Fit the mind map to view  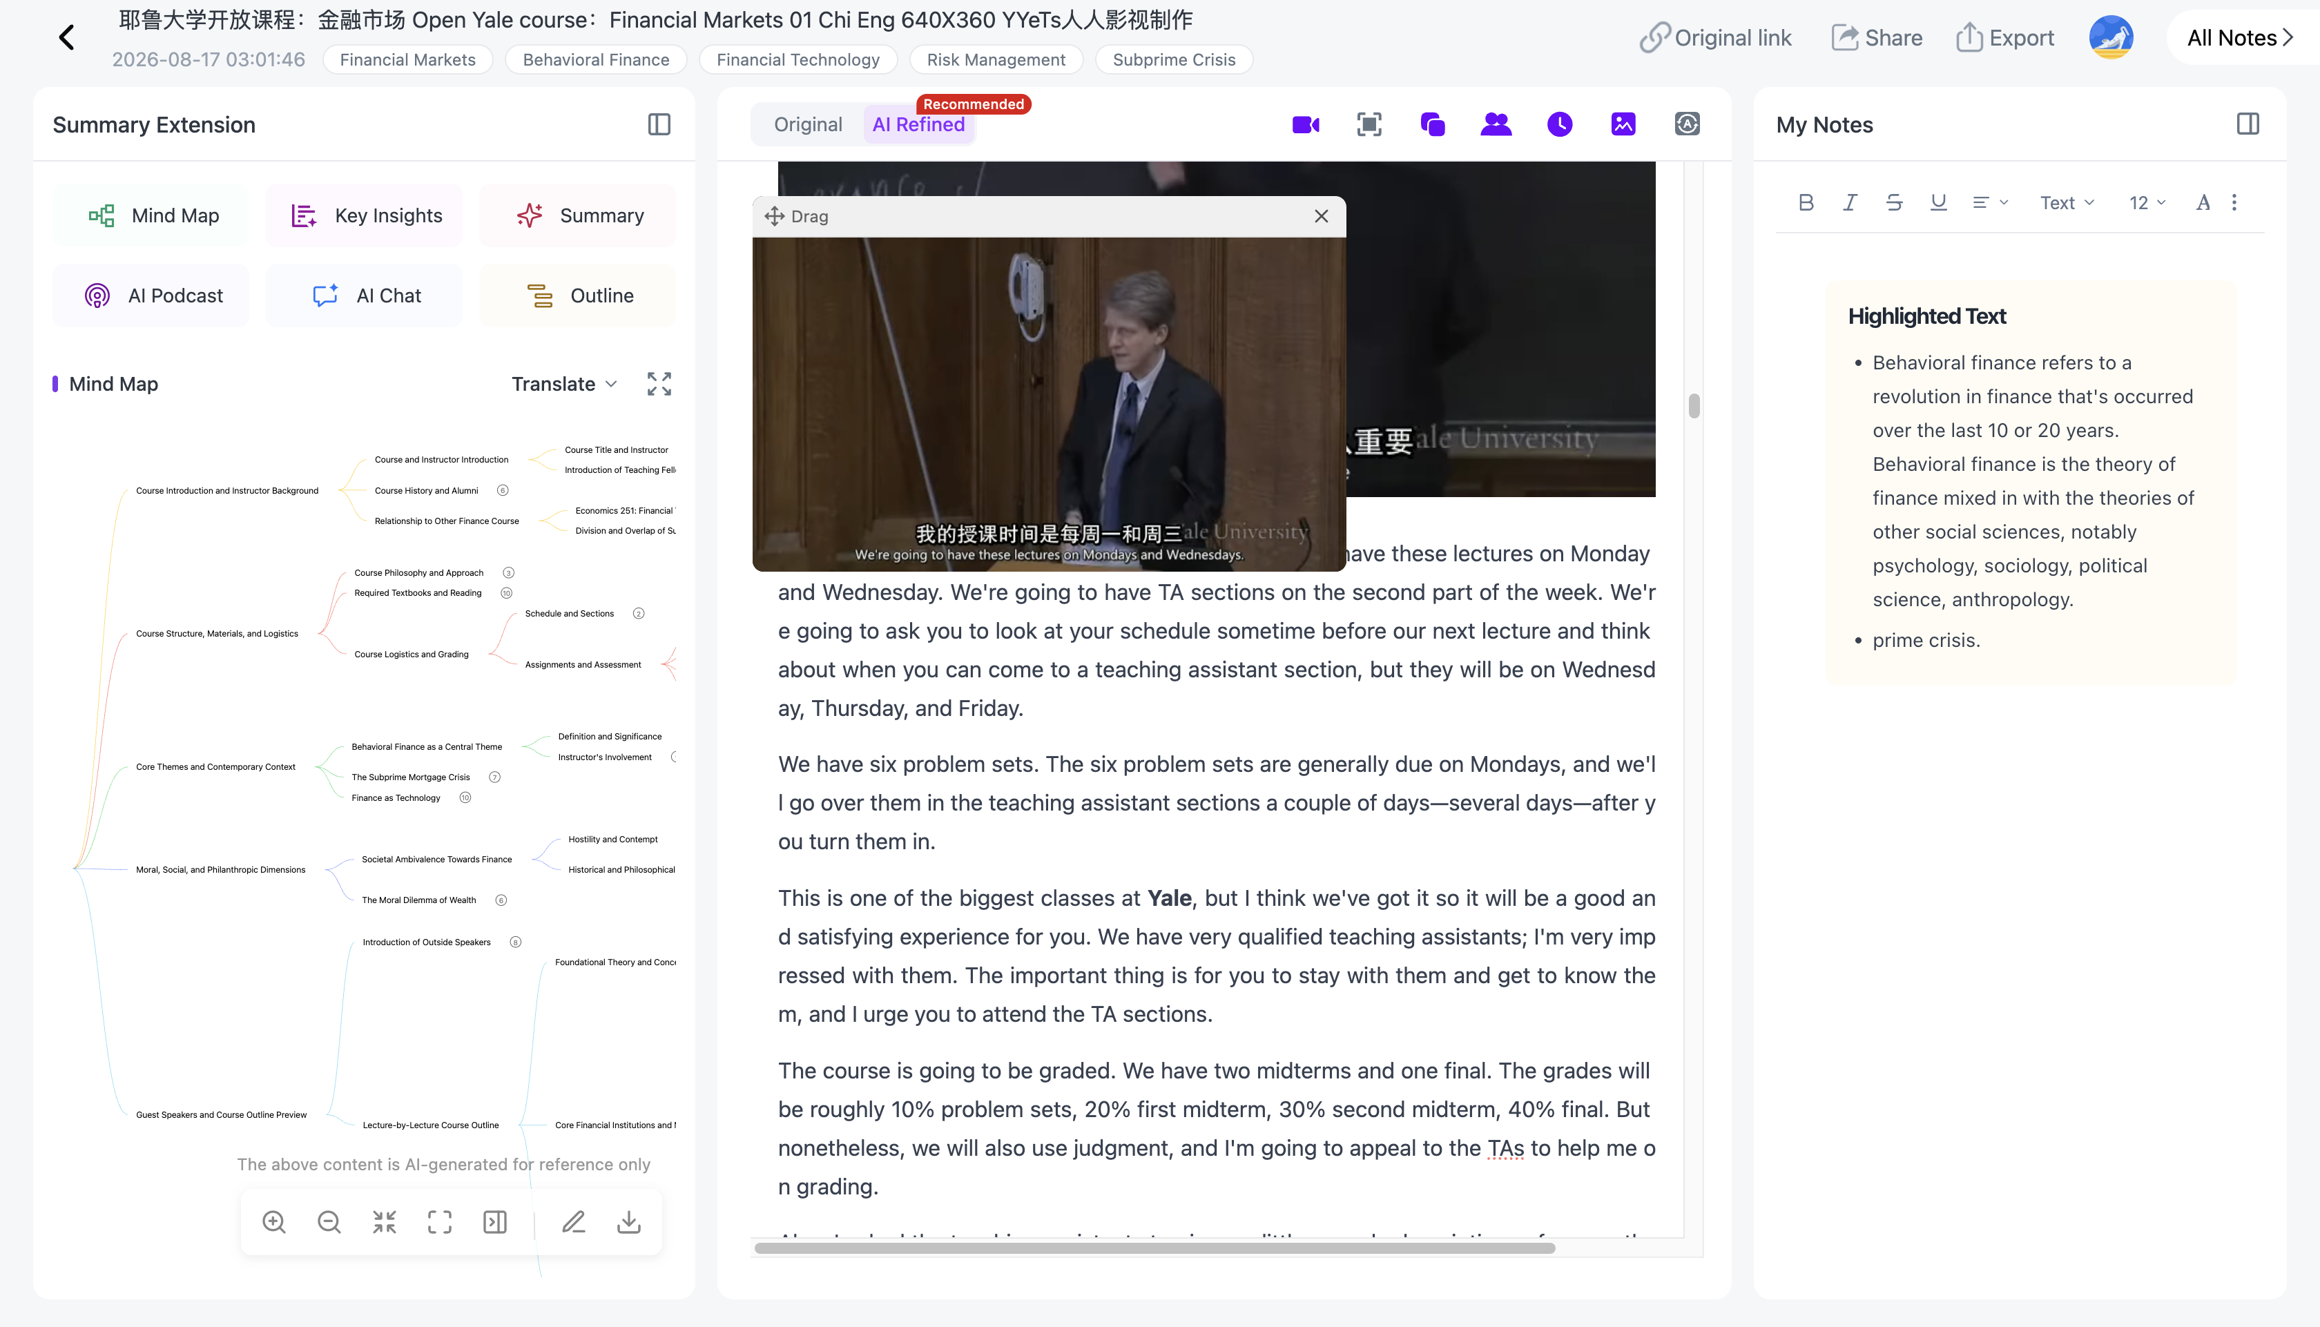tap(440, 1221)
